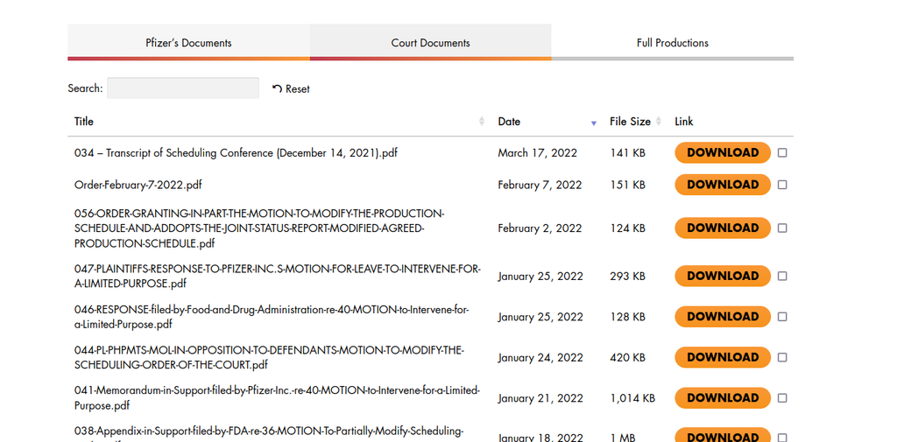
Task: Check the box for 034 Transcript row
Action: 782,153
